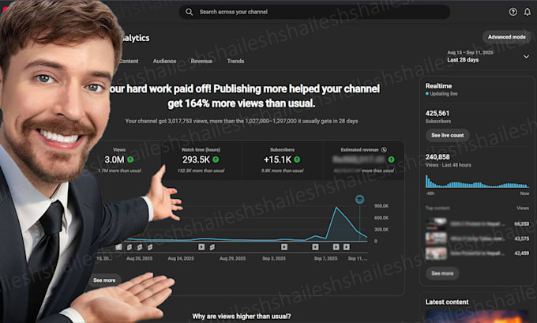Click the green arrow beside 293.5K watch time
537x323 pixels.
click(216, 160)
